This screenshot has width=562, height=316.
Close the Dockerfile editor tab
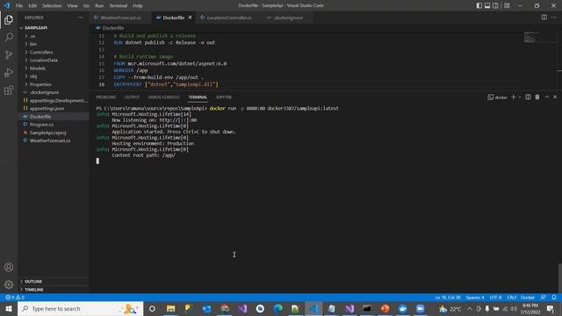coord(190,18)
